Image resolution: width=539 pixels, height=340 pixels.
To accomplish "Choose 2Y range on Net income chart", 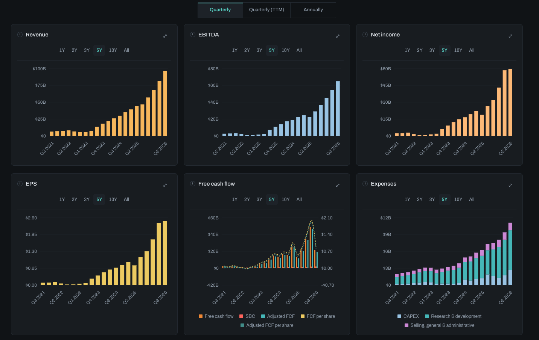I will click(420, 50).
